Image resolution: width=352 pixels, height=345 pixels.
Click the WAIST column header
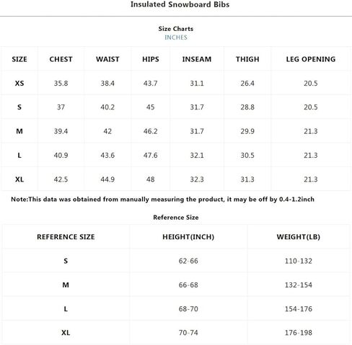[107, 59]
